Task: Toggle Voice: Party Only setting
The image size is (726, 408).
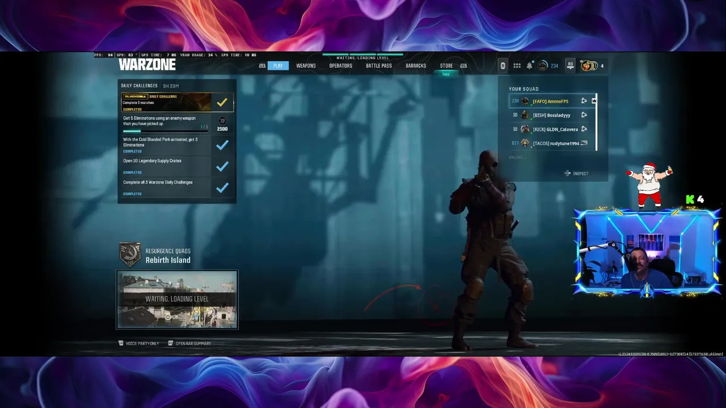Action: [x=138, y=343]
